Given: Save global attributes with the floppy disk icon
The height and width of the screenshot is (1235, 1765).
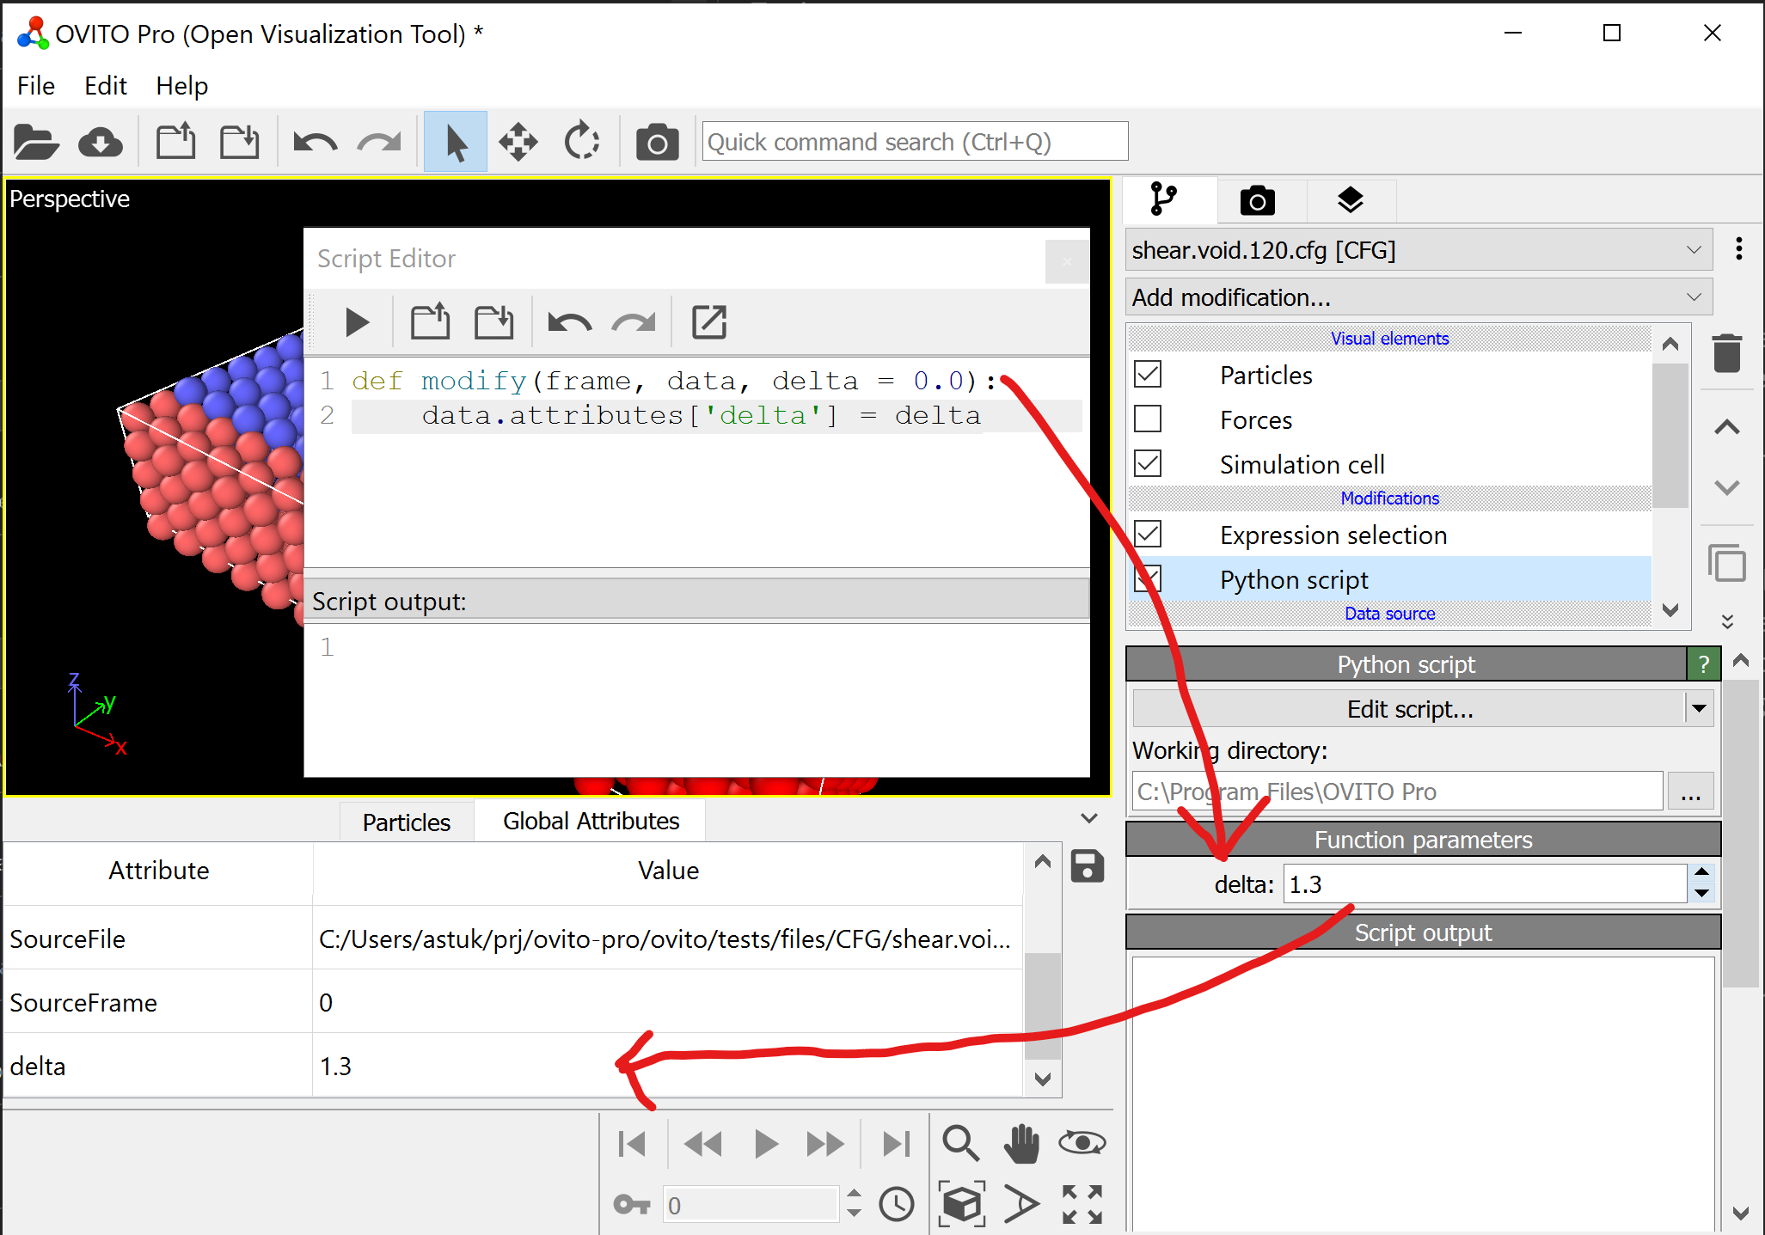Looking at the screenshot, I should [x=1087, y=866].
